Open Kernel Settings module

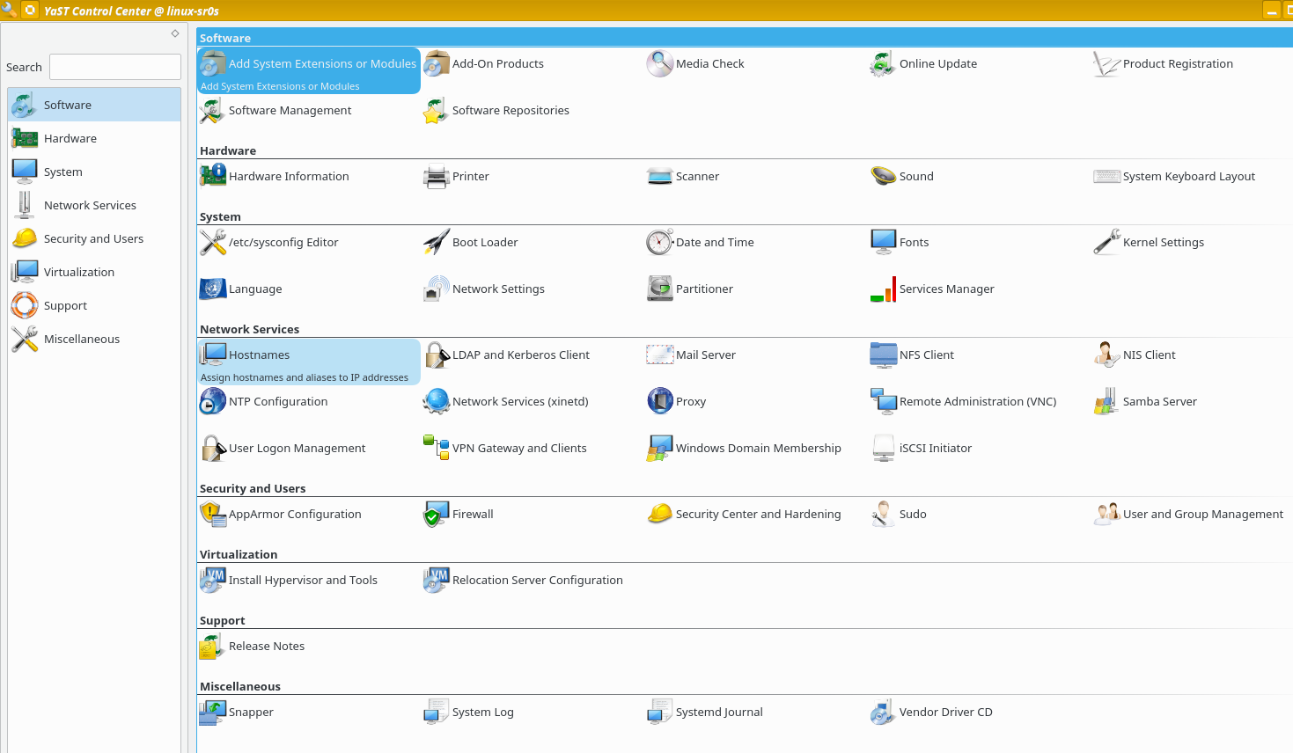[1163, 243]
